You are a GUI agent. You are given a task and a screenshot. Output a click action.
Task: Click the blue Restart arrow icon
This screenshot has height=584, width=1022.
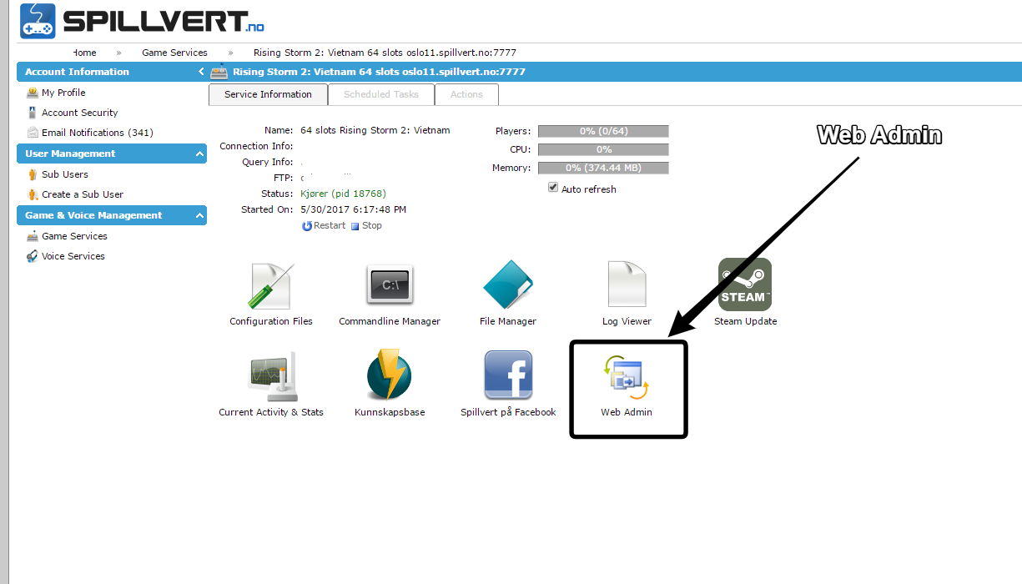coord(307,226)
